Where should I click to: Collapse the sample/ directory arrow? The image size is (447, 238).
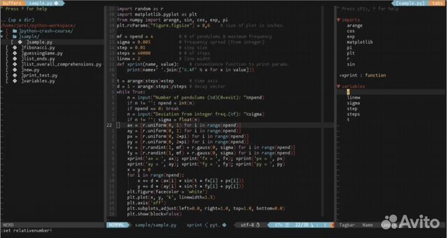click(2, 37)
